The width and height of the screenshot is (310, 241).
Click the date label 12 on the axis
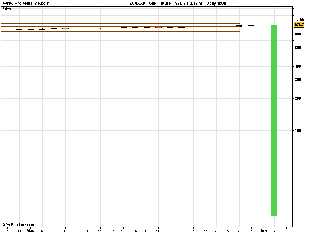[112, 231]
